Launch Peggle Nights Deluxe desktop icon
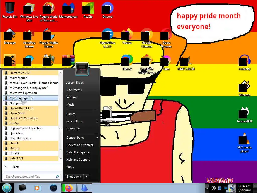Screen dimensions: 257x193 [x=49, y=38]
